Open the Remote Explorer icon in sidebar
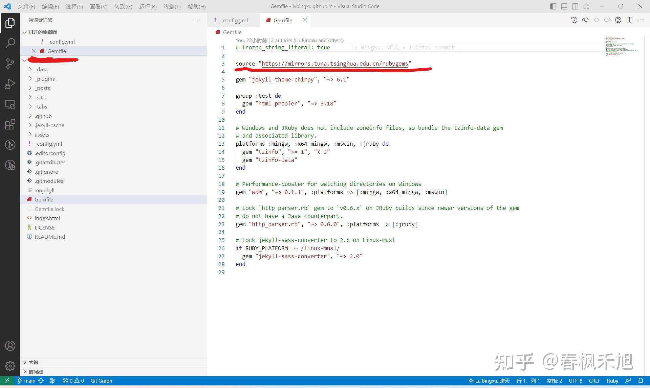This screenshot has width=650, height=388. pyautogui.click(x=10, y=104)
